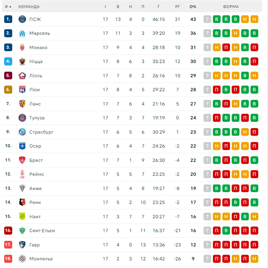Sort by РГ goal difference header

coord(177,7)
